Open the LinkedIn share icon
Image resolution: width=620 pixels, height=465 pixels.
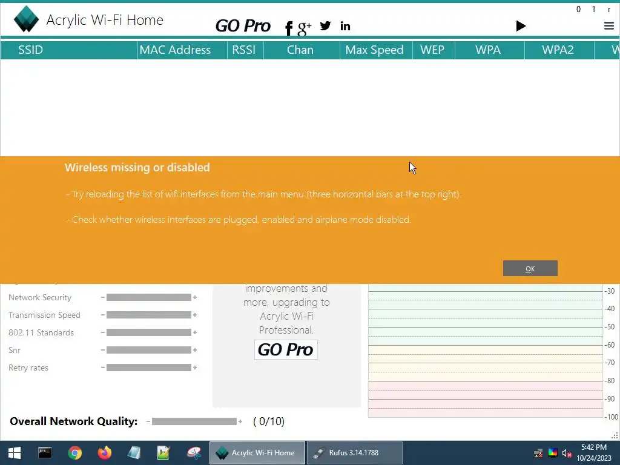click(345, 26)
